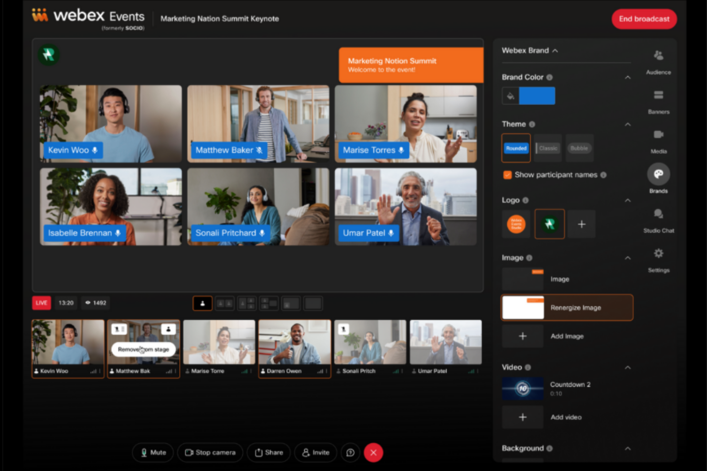
Task: Select the two-person grid layout
Action: (225, 303)
